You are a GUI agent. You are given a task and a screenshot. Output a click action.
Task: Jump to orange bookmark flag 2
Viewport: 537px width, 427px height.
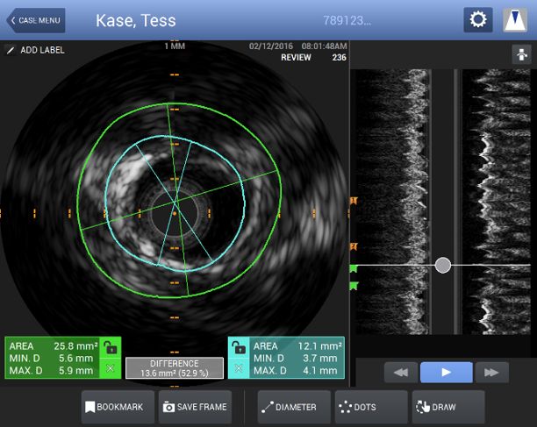pyautogui.click(x=354, y=246)
